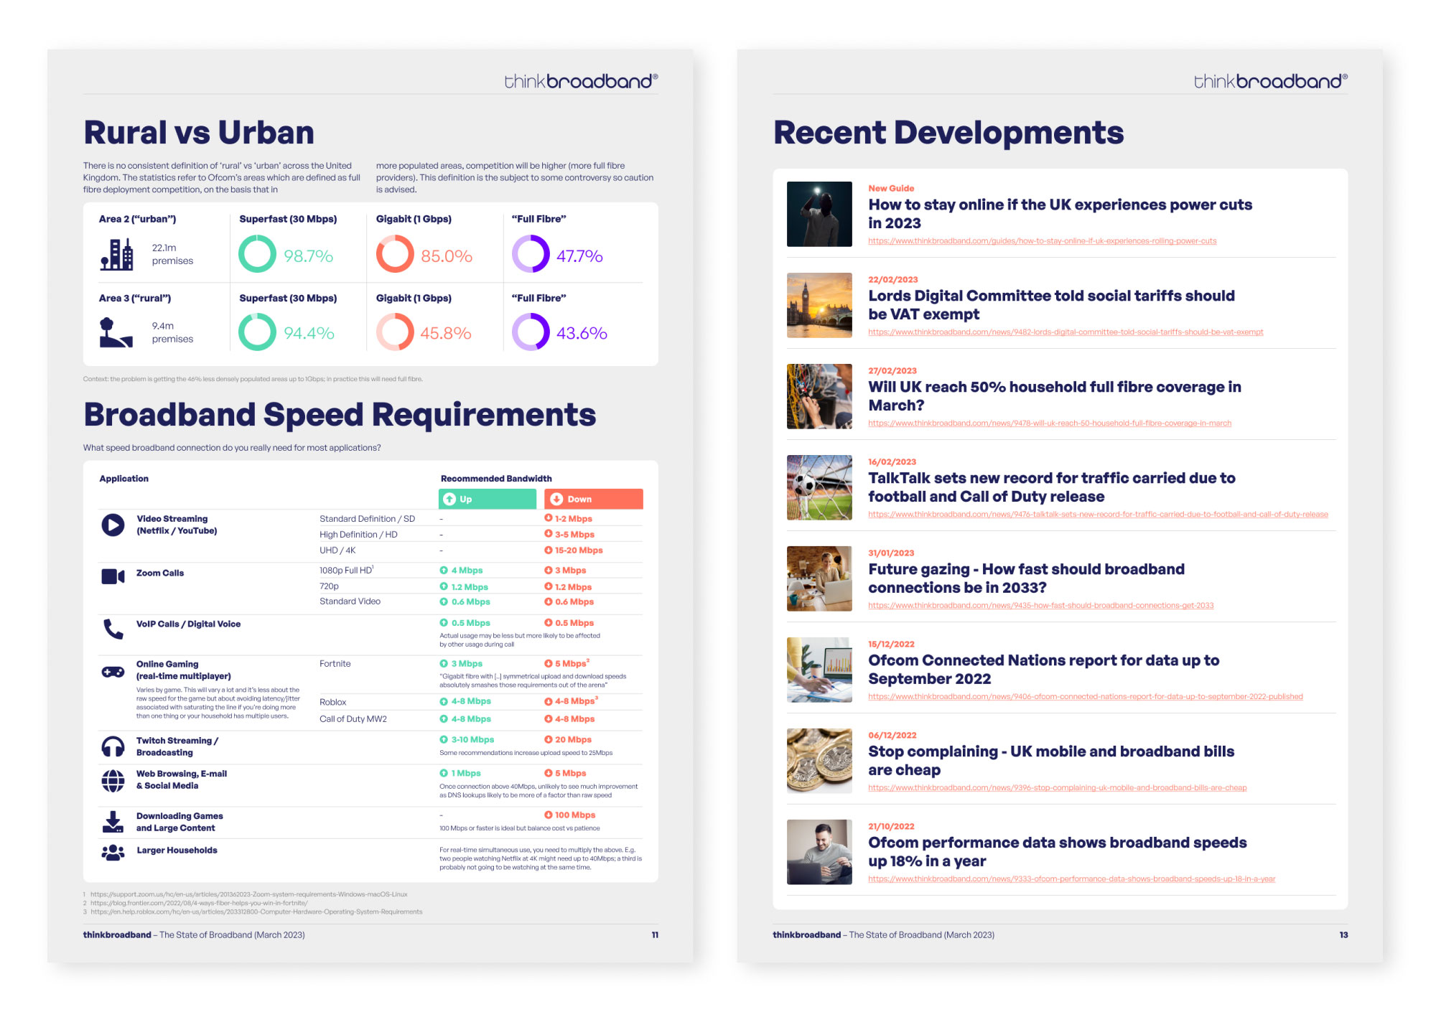Click the 'Roblox' row label
Screen dimensions: 1436x1012
[333, 702]
